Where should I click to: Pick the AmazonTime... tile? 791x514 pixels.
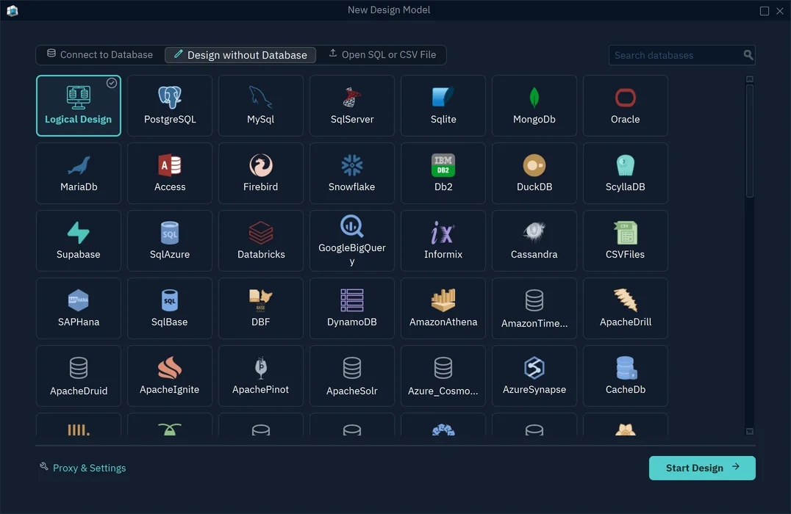coord(534,308)
